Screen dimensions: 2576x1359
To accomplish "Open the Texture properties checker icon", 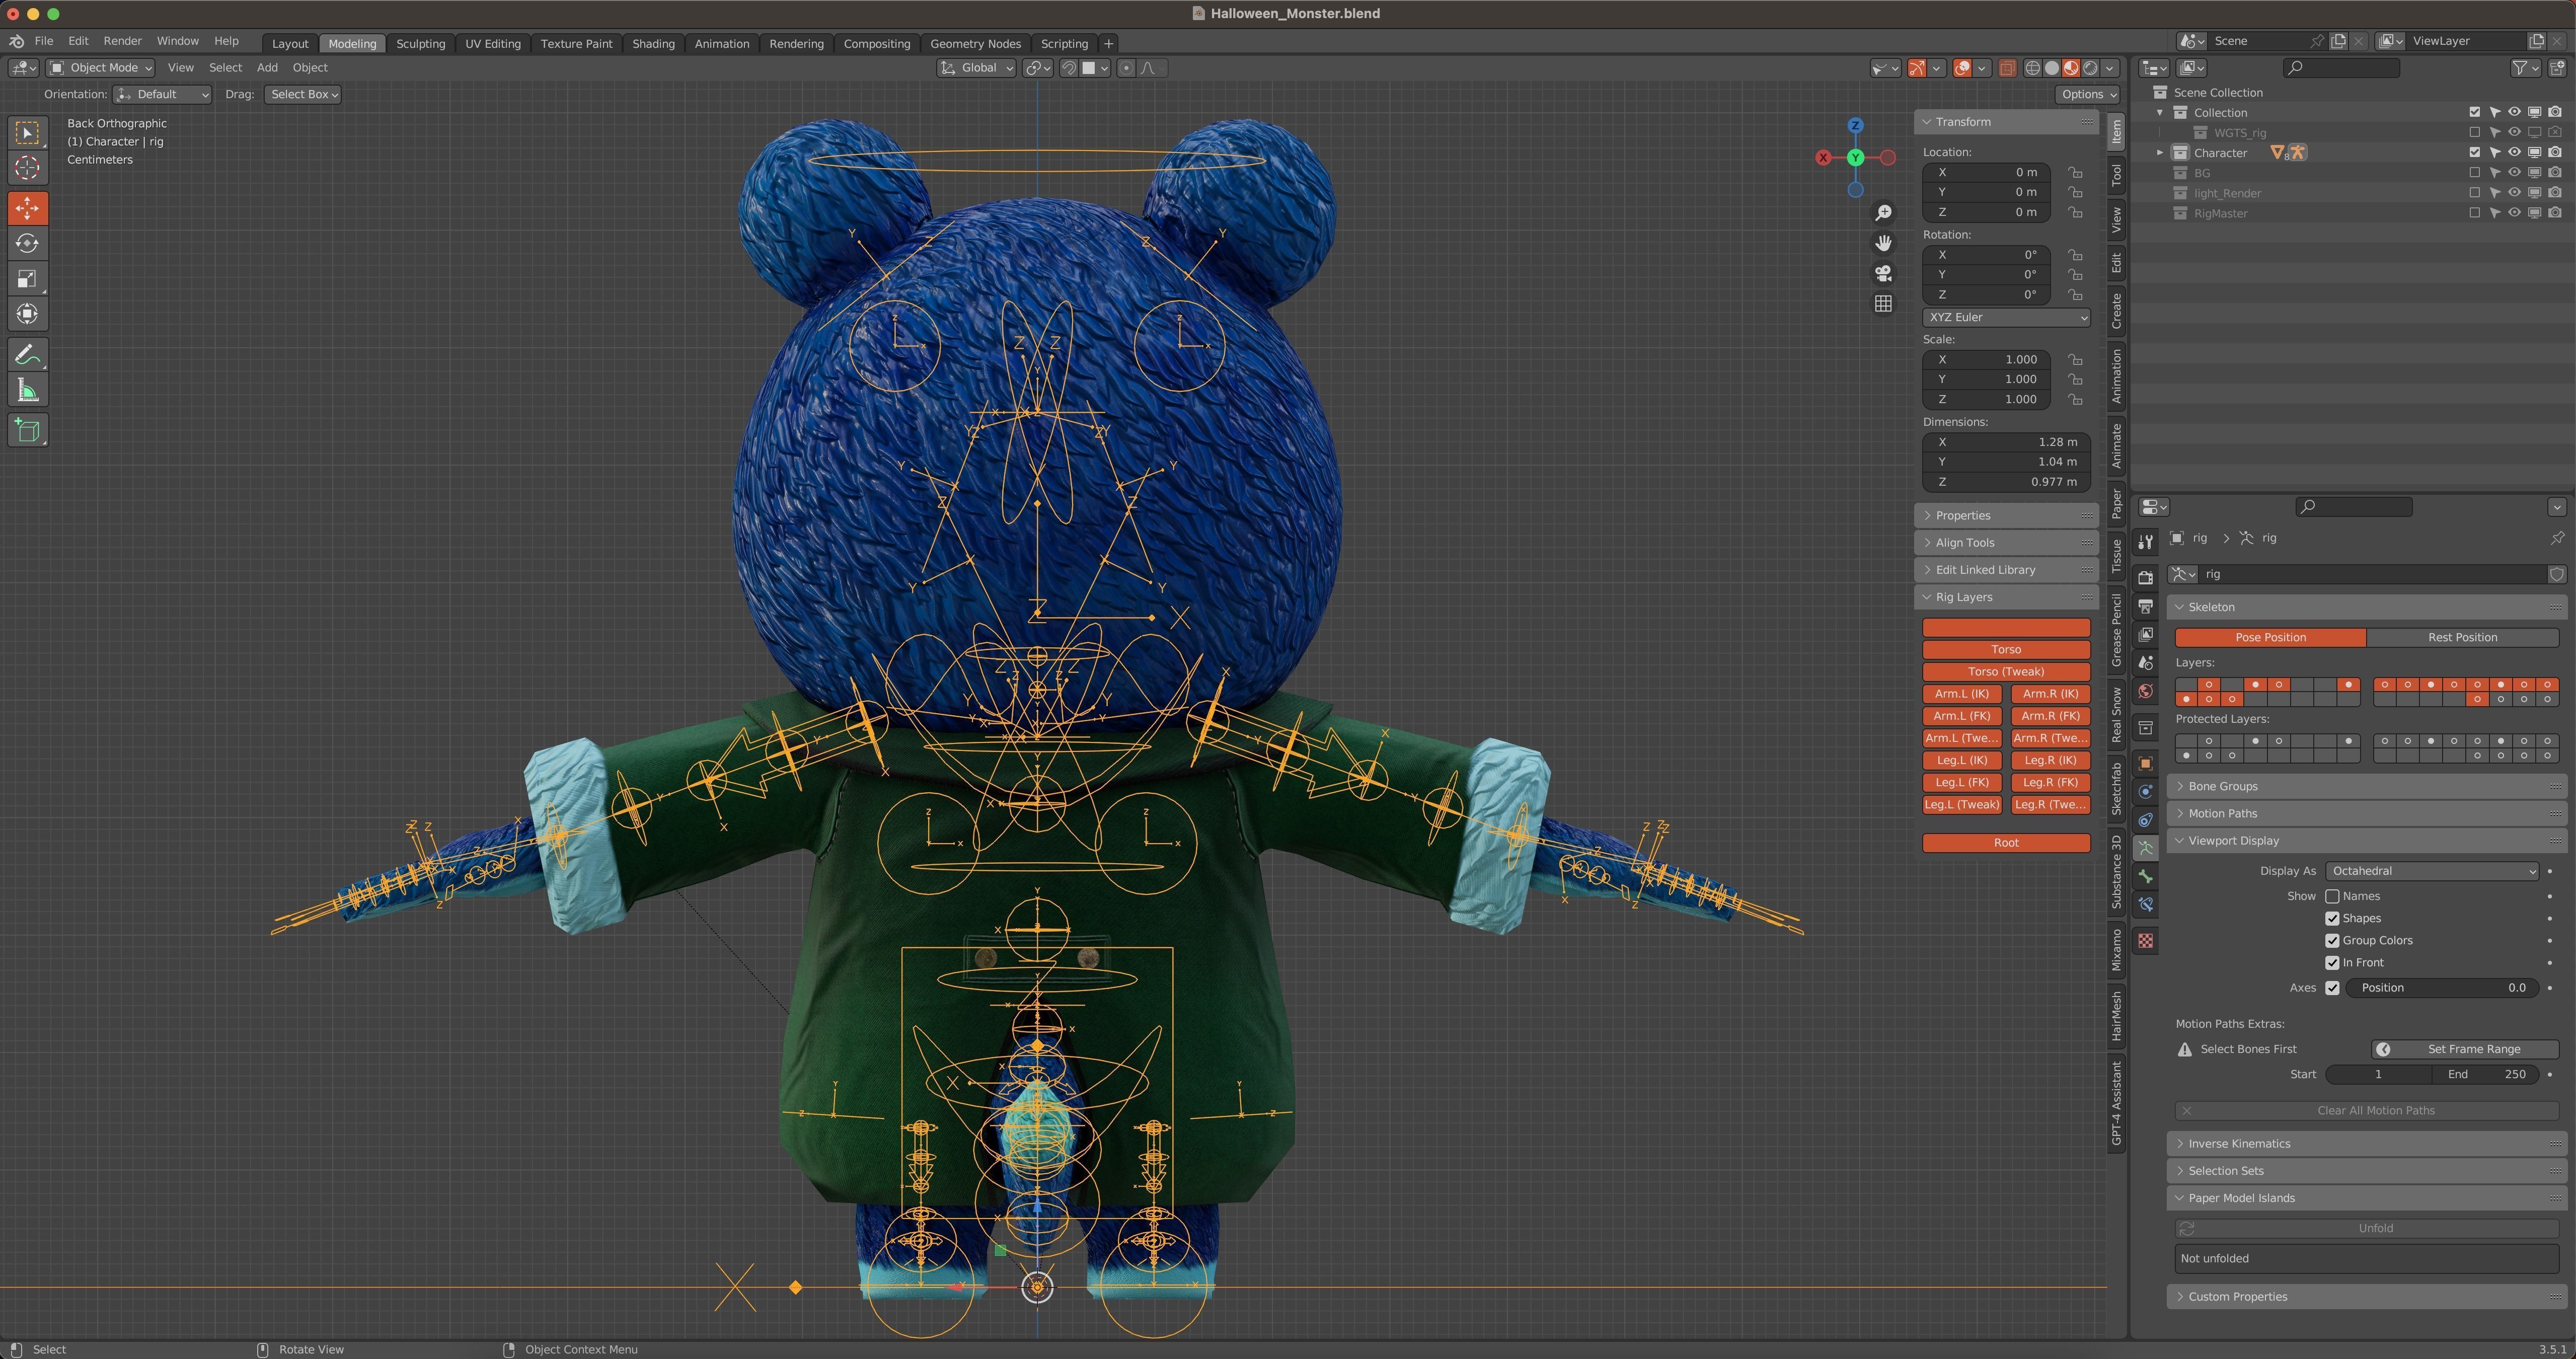I will tap(2146, 941).
